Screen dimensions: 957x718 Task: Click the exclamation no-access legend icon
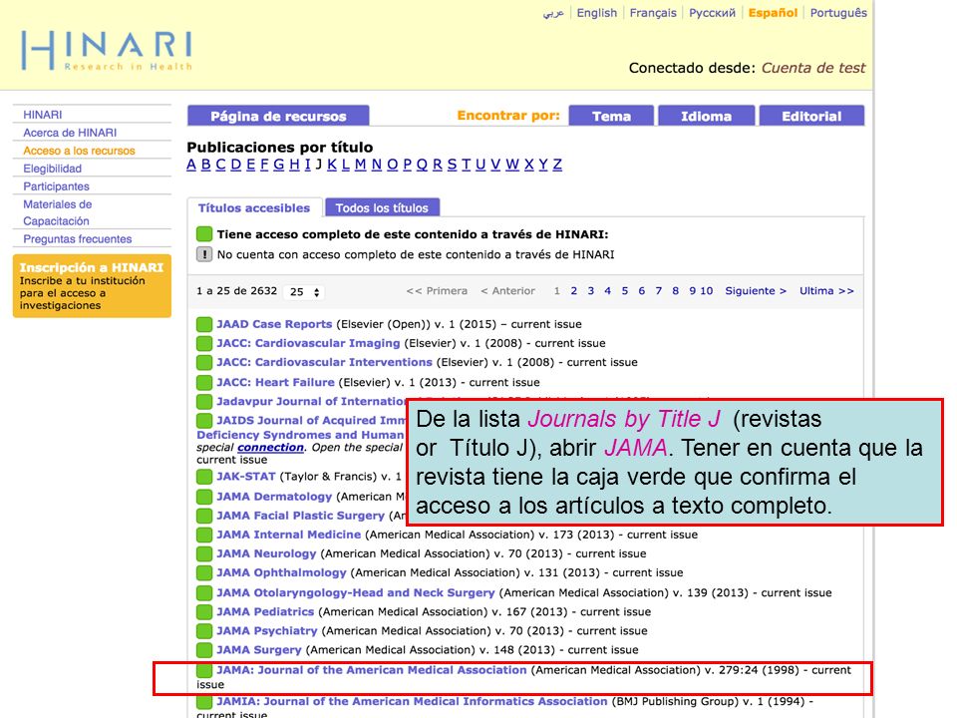click(204, 254)
